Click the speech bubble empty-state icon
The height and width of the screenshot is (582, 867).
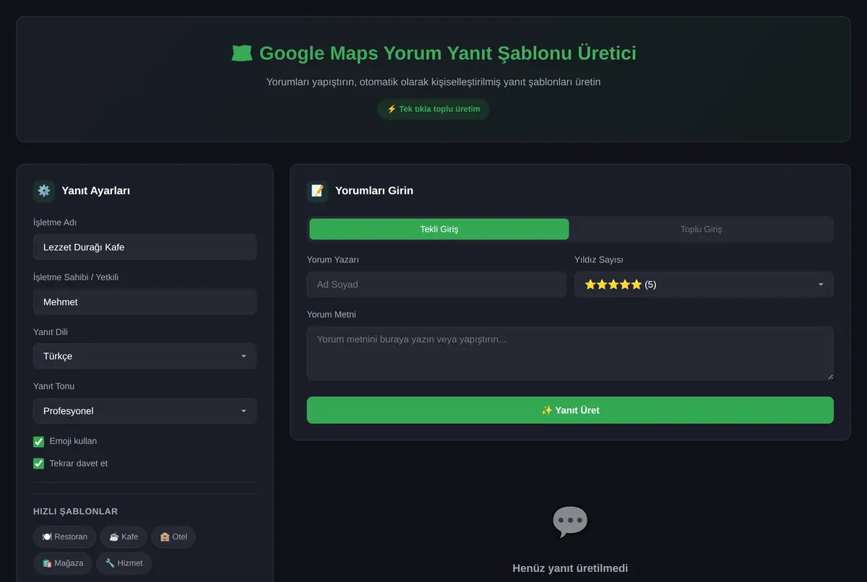(x=570, y=521)
